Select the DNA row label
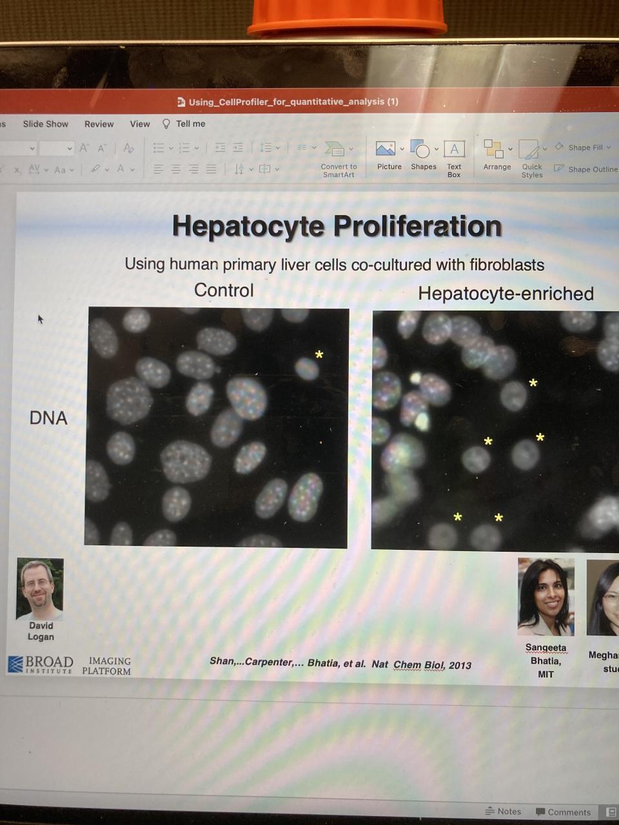The width and height of the screenshot is (619, 825). click(48, 418)
